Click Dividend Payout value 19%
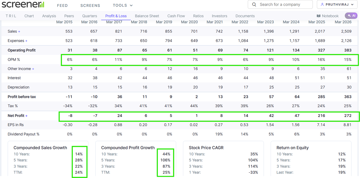 pyautogui.click(x=219, y=134)
